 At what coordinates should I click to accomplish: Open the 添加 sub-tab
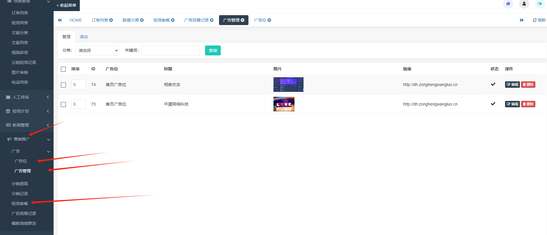pos(84,37)
